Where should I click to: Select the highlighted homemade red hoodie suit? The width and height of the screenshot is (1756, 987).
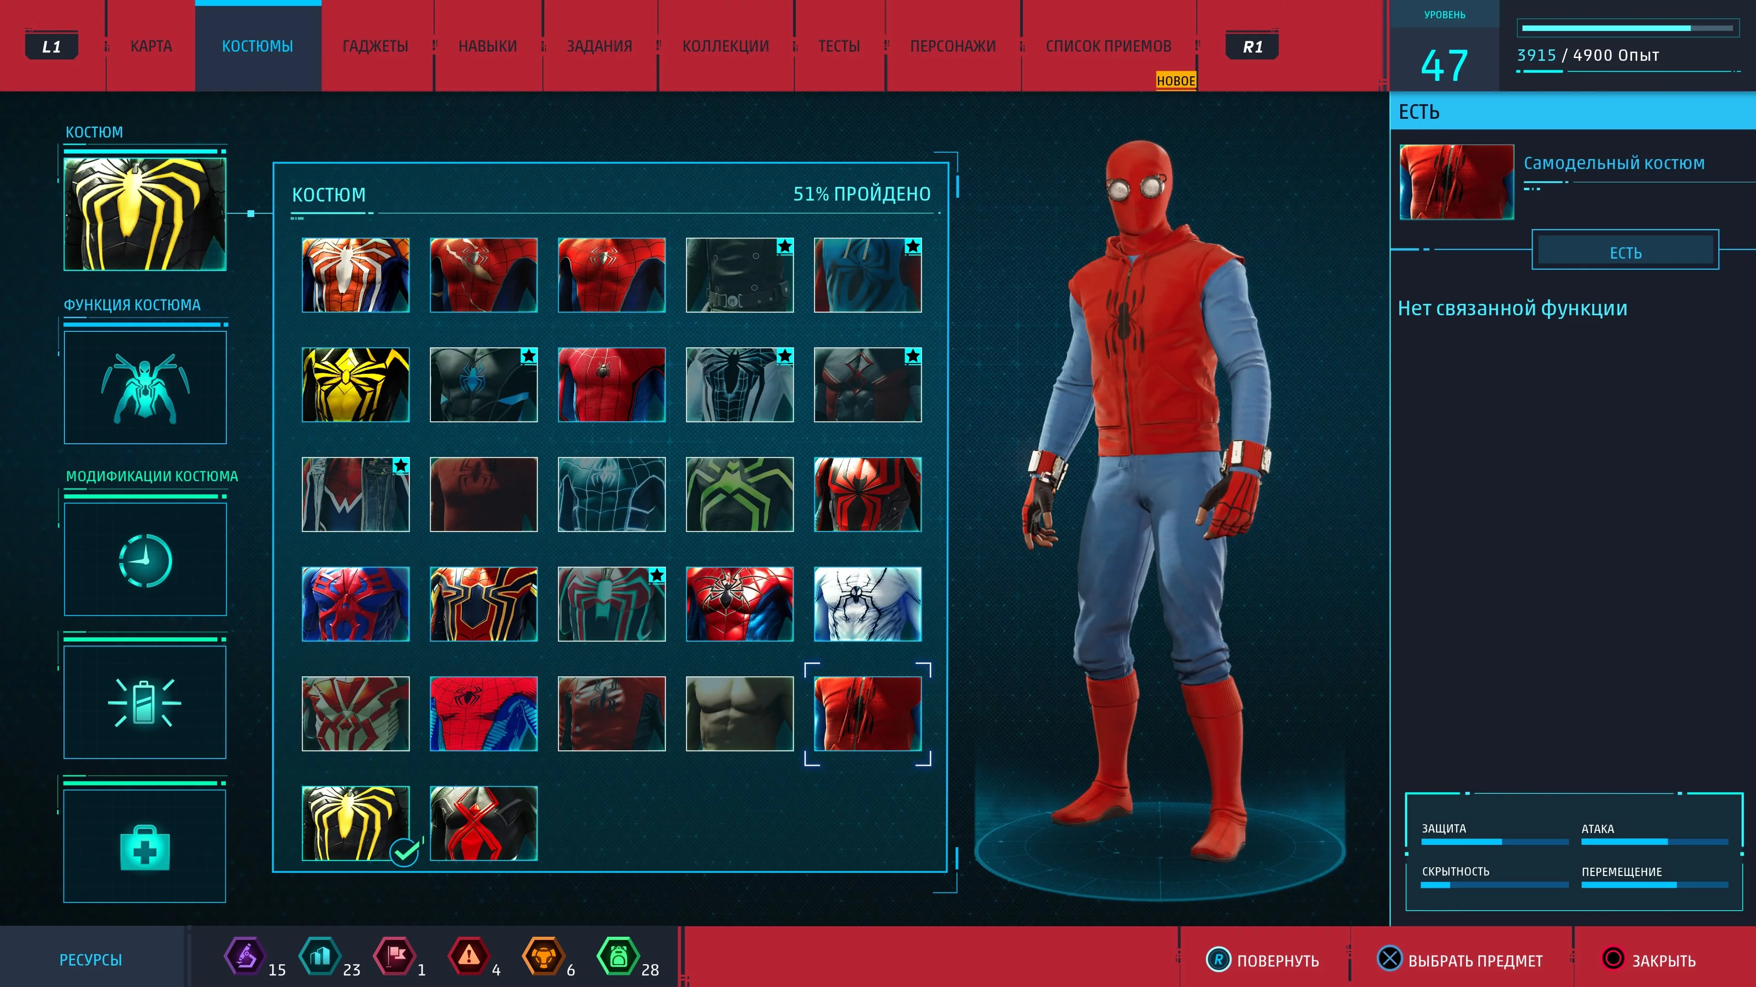868,714
